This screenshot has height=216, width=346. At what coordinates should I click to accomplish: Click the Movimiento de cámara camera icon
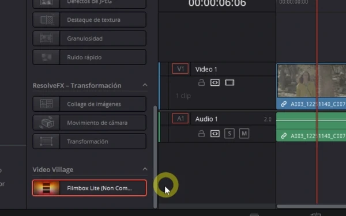click(x=47, y=122)
